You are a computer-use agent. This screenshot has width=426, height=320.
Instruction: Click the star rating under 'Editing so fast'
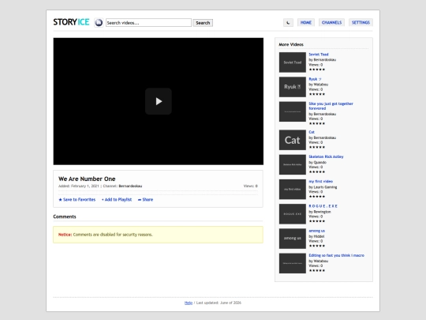(x=317, y=271)
